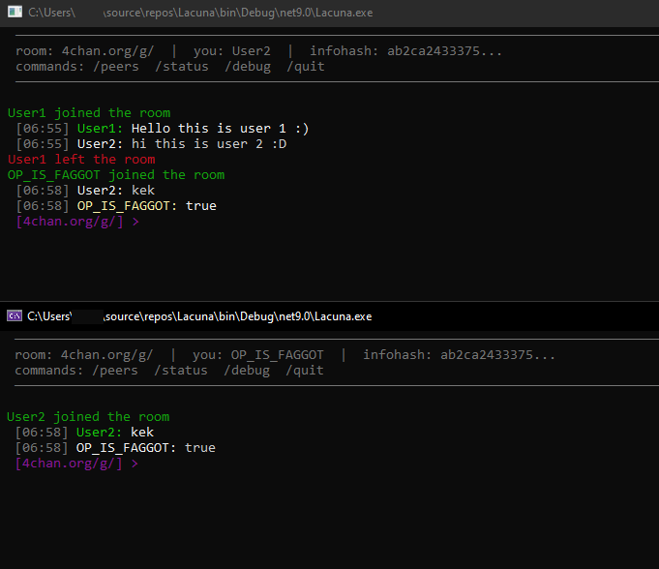659x569 pixels.
Task: Click 'kek' message in the bottom window
Action: click(142, 433)
